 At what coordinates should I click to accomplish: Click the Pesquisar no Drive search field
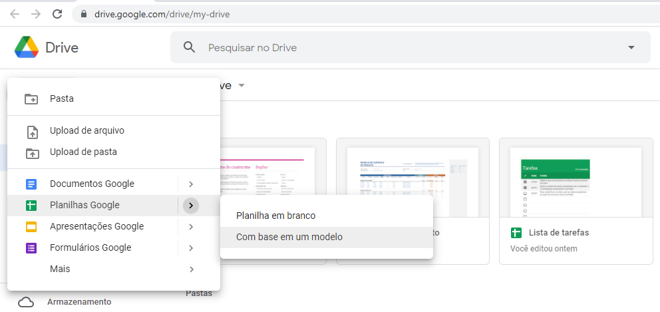399,47
